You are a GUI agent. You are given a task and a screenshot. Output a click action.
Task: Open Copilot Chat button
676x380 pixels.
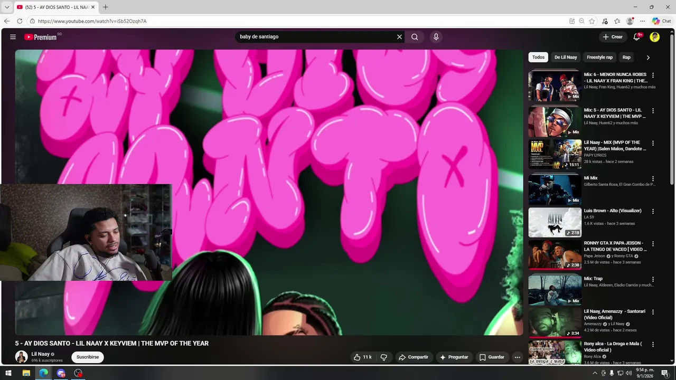click(661, 21)
